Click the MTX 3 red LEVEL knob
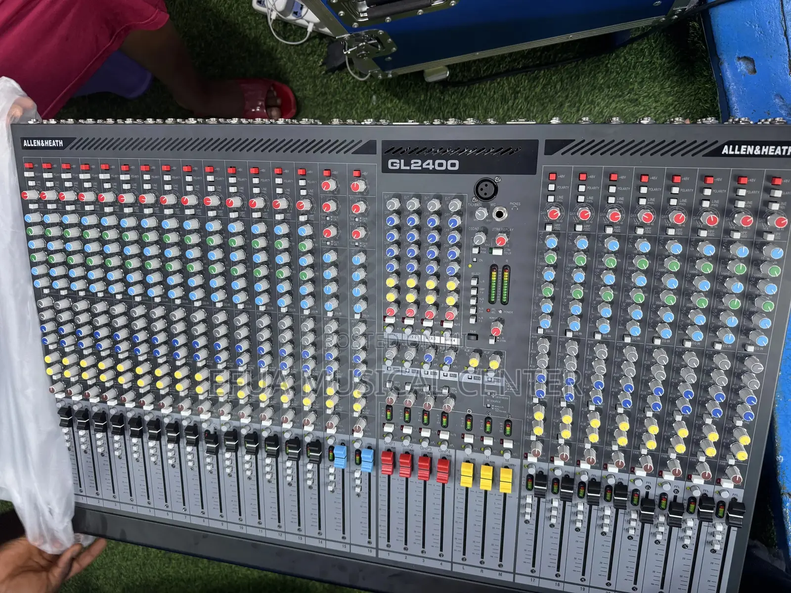The height and width of the screenshot is (593, 791). point(430,312)
